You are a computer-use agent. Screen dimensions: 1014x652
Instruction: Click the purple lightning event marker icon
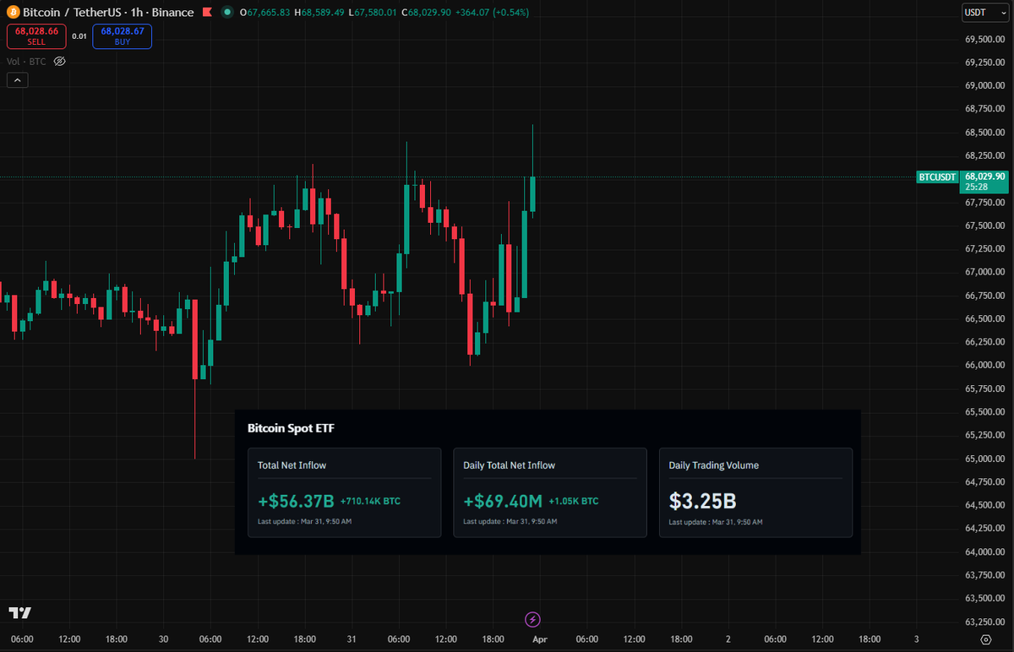pos(532,620)
